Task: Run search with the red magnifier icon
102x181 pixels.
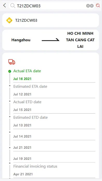Action: (98, 5)
